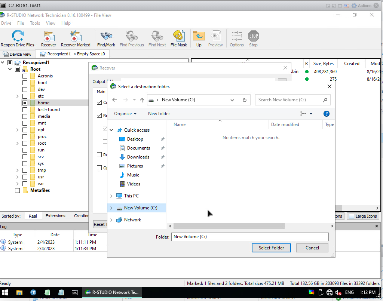The image size is (383, 301).
Task: Switch to the Device view tab
Action: click(17, 54)
